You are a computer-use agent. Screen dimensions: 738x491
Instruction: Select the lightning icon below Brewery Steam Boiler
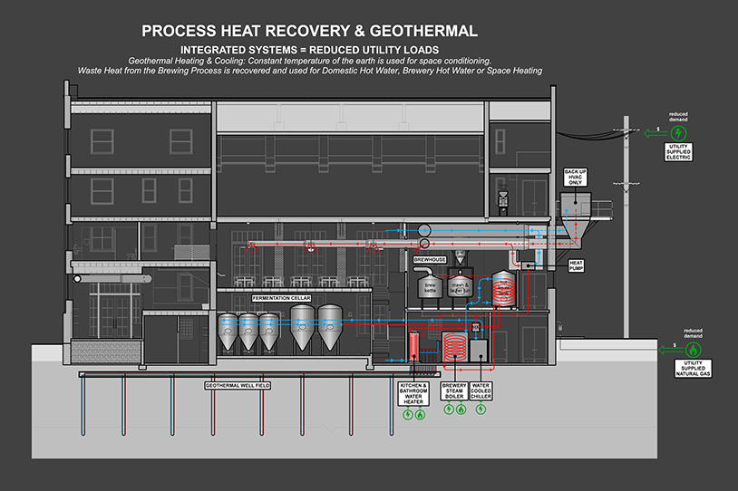(x=448, y=409)
